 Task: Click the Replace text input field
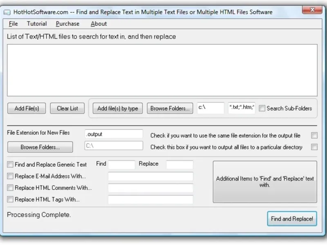pyautogui.click(x=179, y=165)
